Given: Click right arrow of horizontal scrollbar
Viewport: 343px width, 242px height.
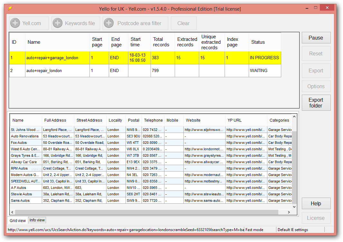Looking at the screenshot, I should [289, 212].
